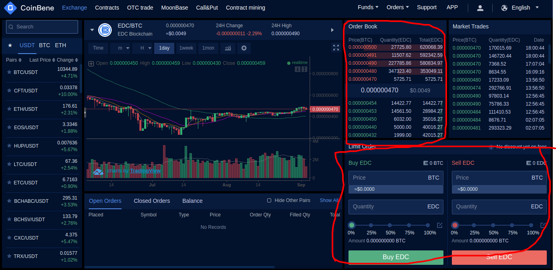Click edit icon beside sell percentage slider
This screenshot has width=556, height=270.
[543, 225]
